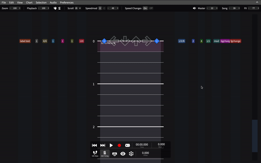Click the 4/4 time signature event

click(45, 41)
